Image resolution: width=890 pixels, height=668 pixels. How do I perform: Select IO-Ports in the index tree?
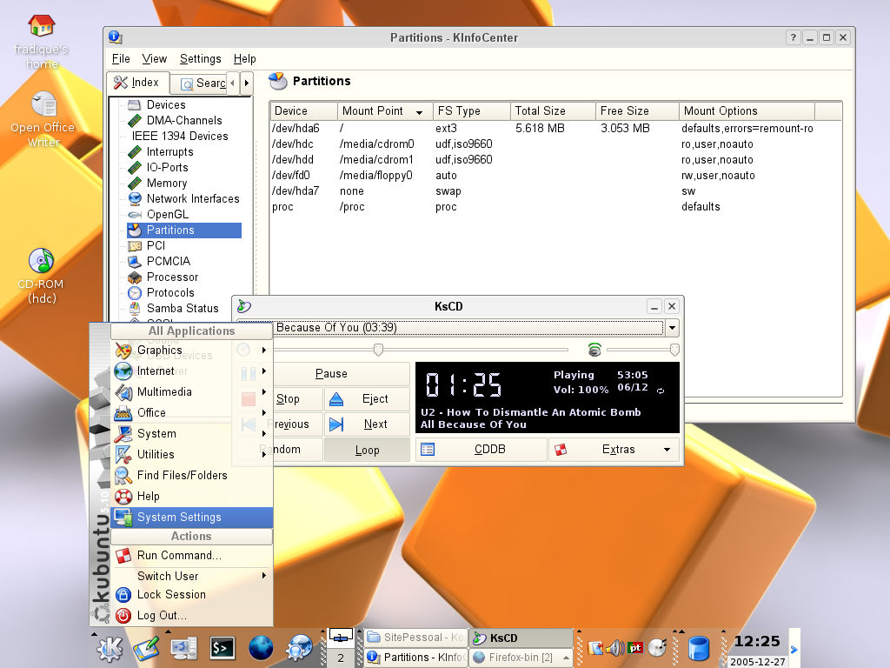(167, 168)
